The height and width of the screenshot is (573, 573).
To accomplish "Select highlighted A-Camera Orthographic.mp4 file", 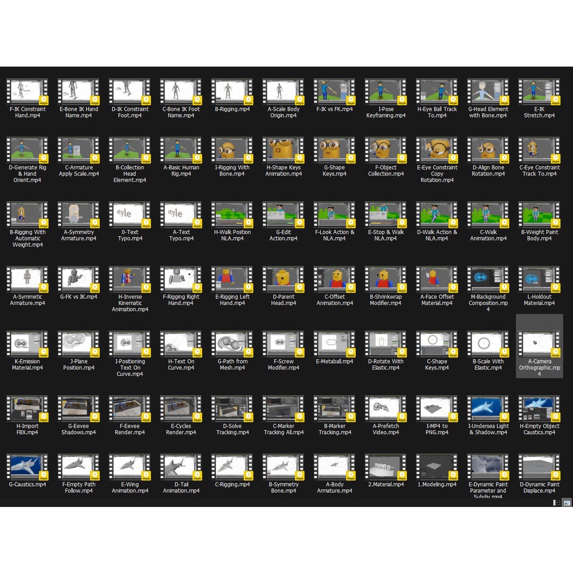I will 539,346.
